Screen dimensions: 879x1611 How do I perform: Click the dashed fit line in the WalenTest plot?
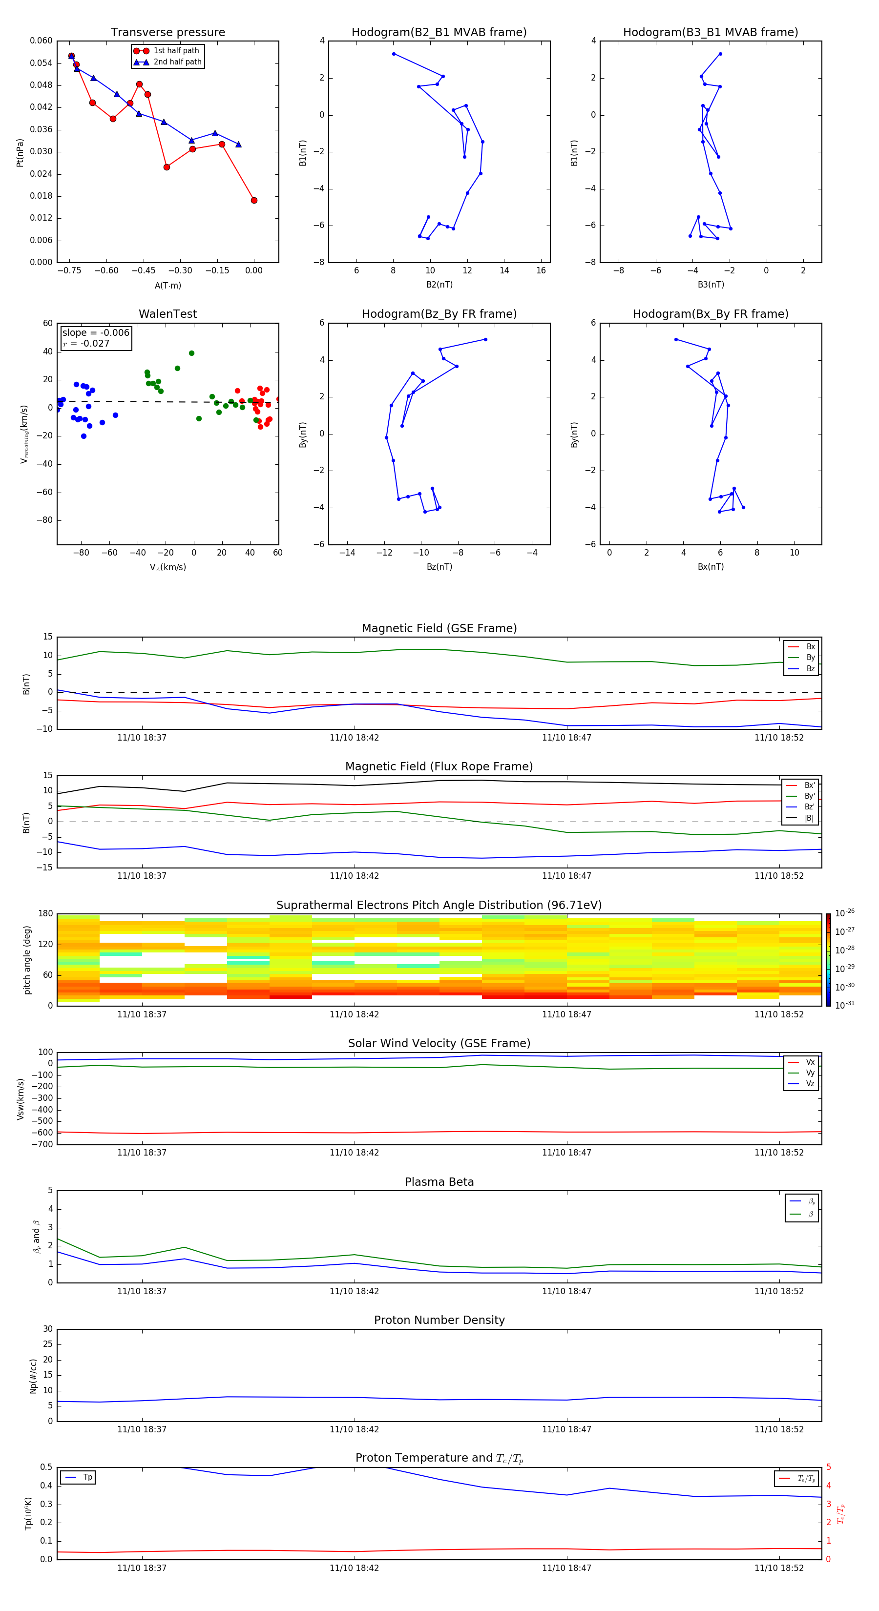point(167,401)
